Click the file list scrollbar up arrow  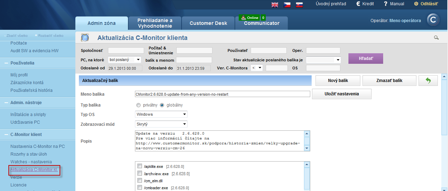(x=307, y=165)
